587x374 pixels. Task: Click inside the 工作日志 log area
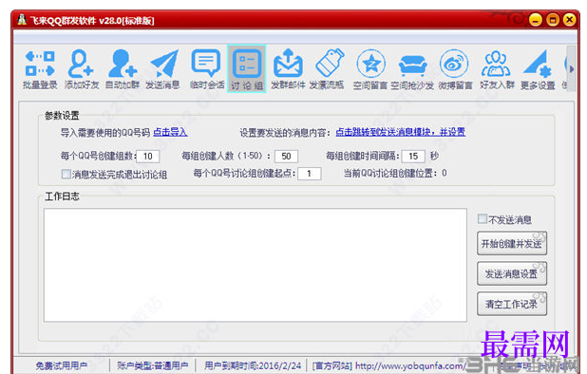click(x=256, y=265)
